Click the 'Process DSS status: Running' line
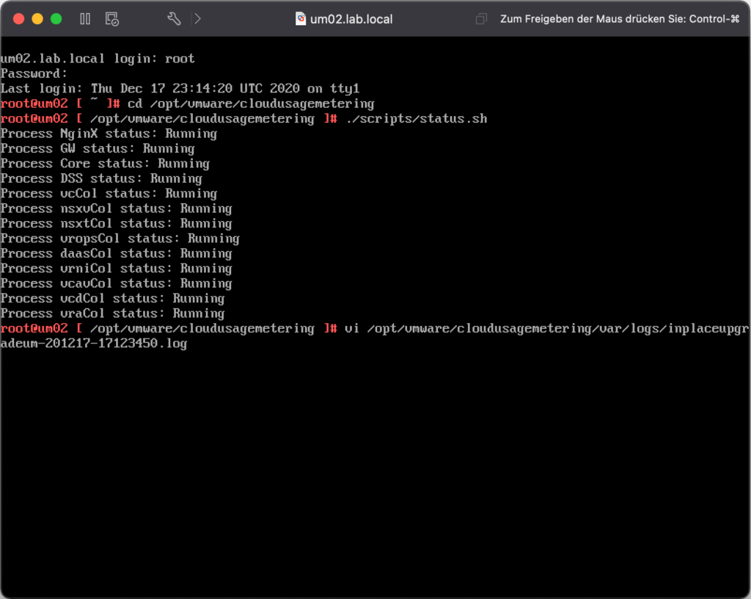Screen dimensions: 751x599 point(101,178)
